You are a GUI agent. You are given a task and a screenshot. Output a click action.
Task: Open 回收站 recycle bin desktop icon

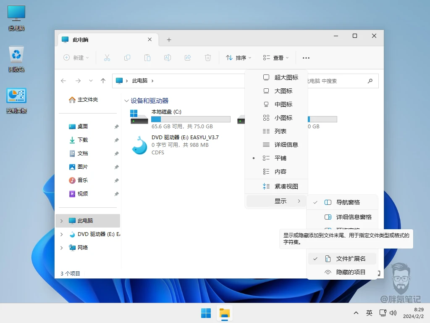[16, 59]
